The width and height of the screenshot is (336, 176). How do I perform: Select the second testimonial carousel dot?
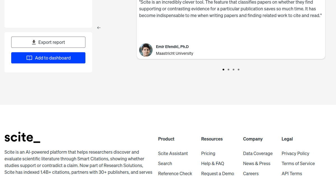pyautogui.click(x=228, y=70)
